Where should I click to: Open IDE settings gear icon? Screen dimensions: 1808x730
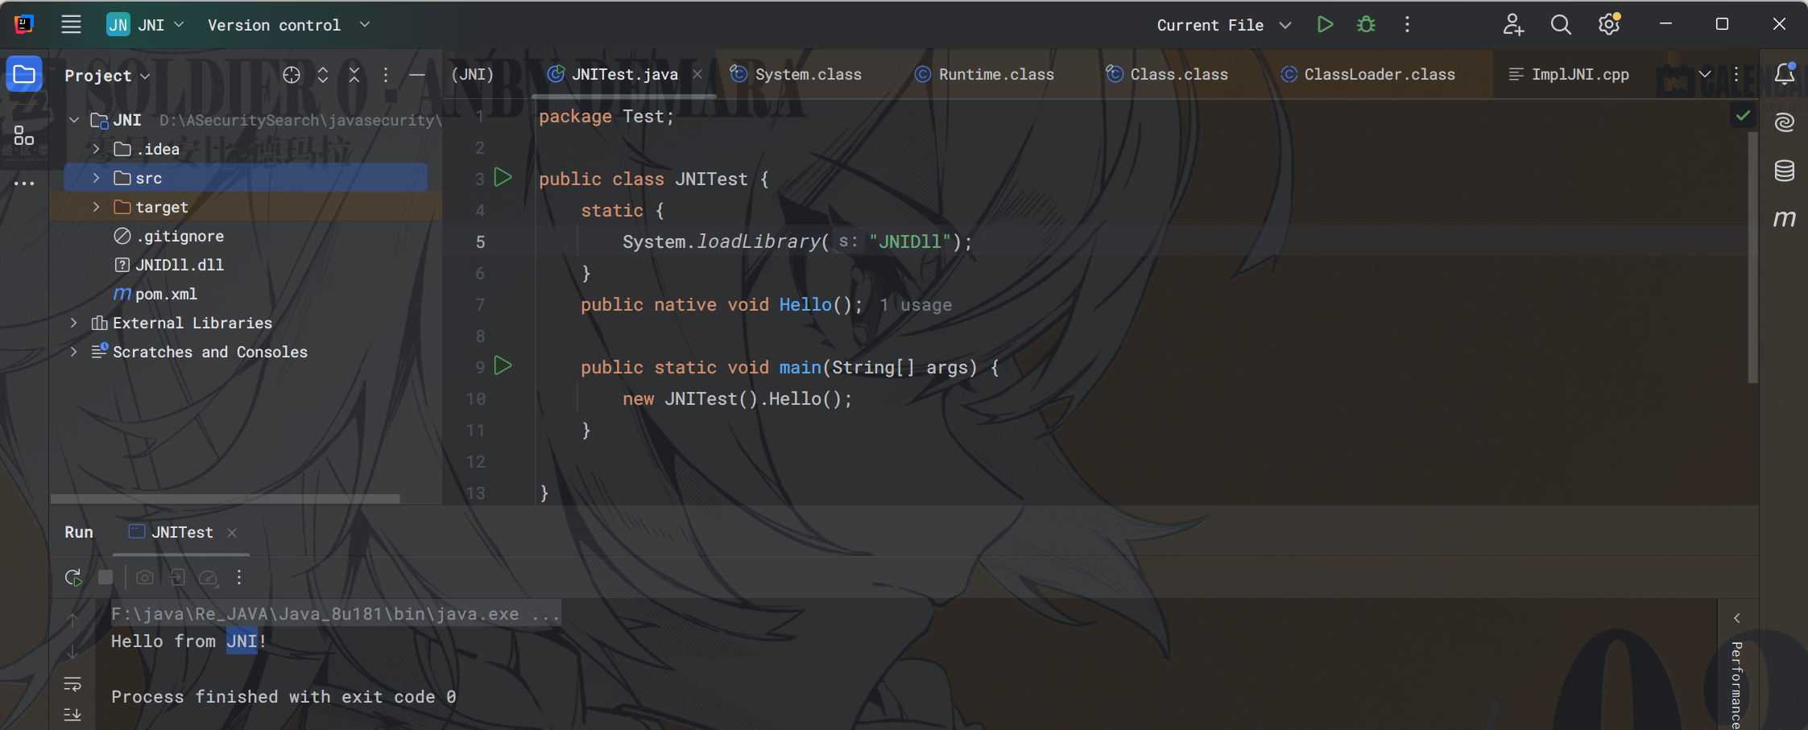pyautogui.click(x=1609, y=24)
